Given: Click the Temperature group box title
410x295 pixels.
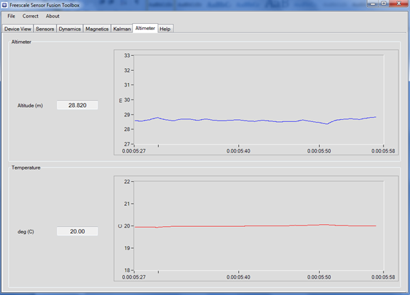Looking at the screenshot, I should tap(26, 168).
